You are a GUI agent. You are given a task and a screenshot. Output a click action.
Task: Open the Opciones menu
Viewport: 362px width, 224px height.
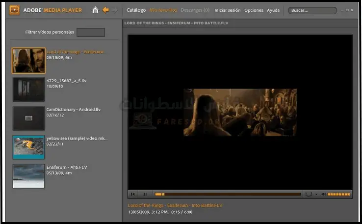(x=254, y=10)
